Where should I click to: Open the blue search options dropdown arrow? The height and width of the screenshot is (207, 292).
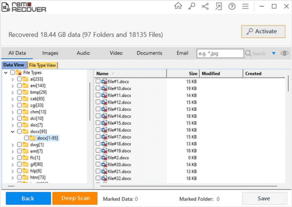click(x=274, y=53)
